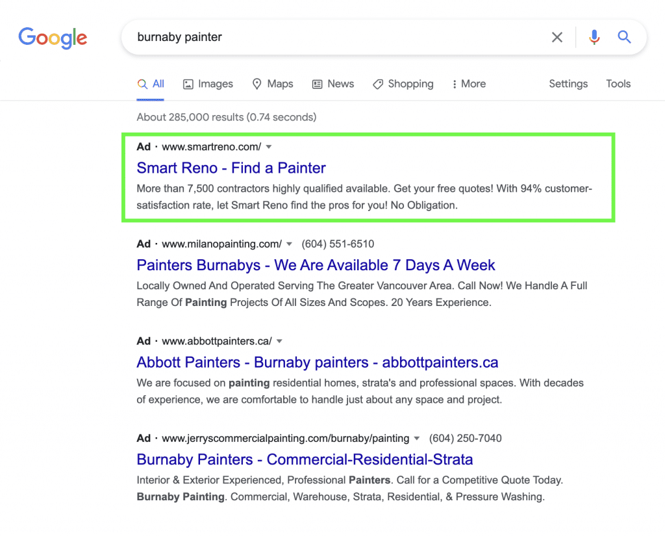665x536 pixels.
Task: Expand dropdown arrow next to milanopainting.com
Action: click(x=290, y=244)
